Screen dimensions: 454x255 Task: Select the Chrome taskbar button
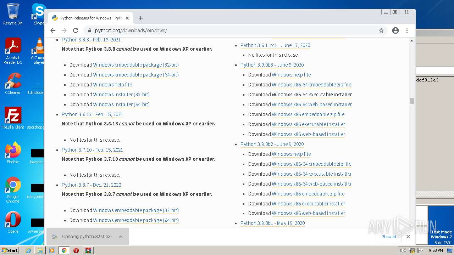pyautogui.click(x=64, y=250)
